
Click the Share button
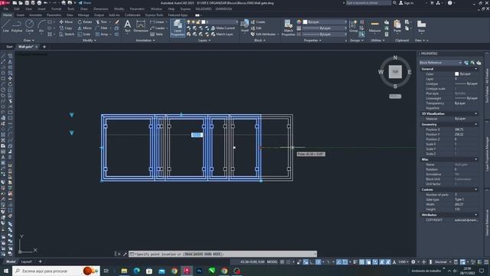point(85,3)
